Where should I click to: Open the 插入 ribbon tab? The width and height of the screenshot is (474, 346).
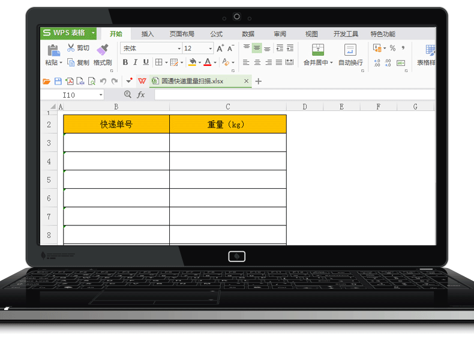click(x=148, y=34)
